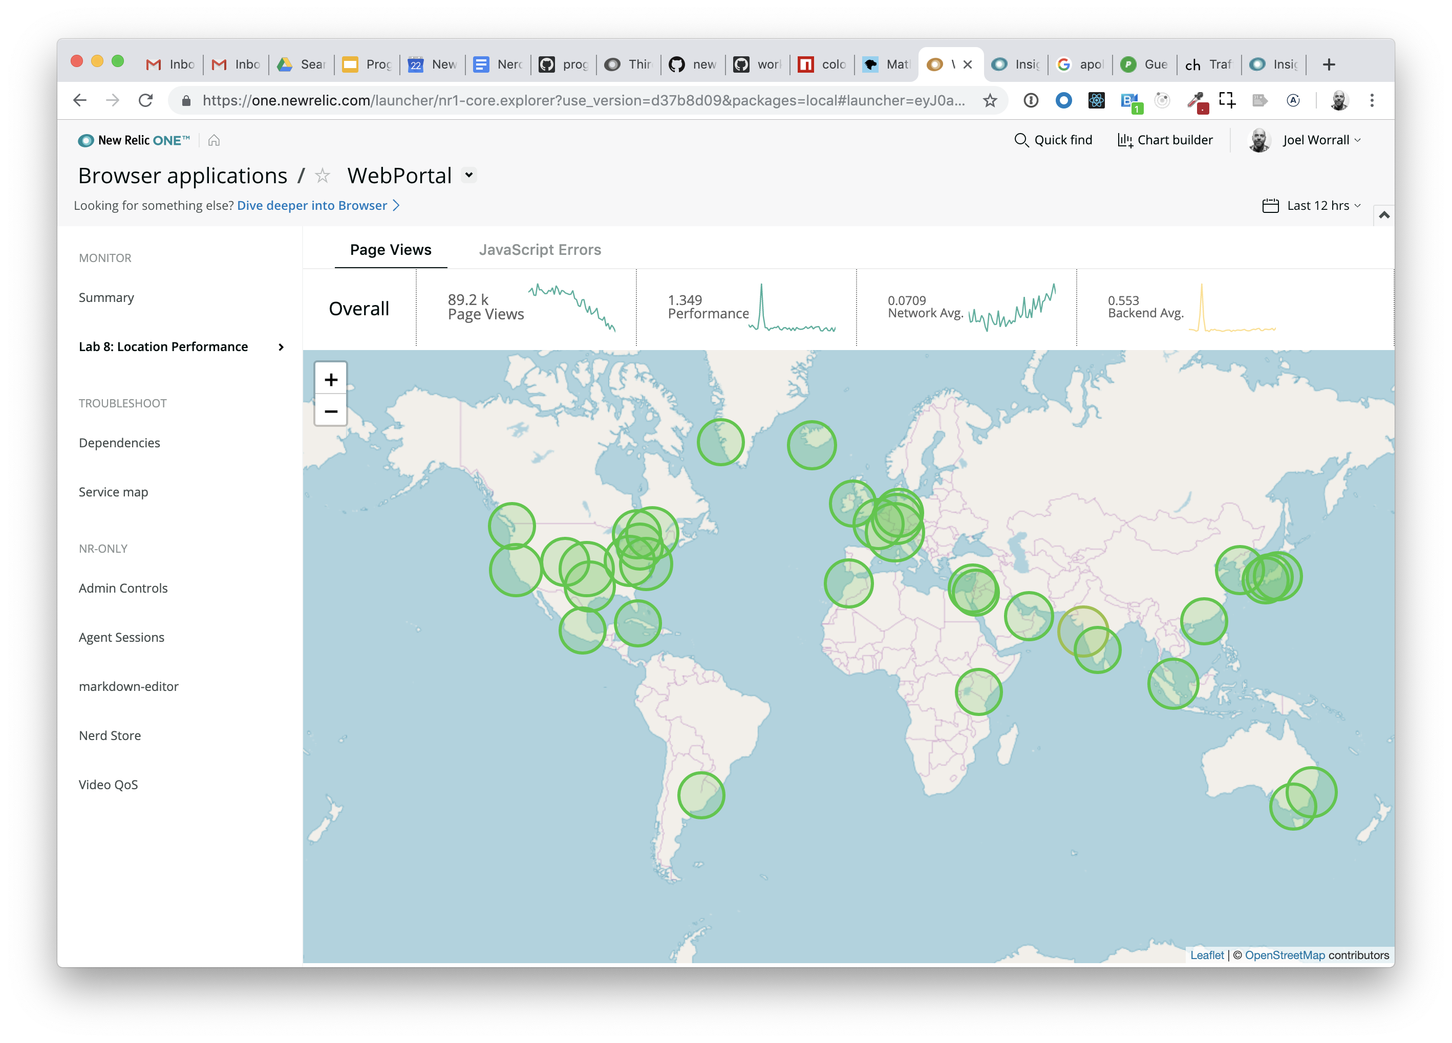Open the Chrome three-dot menu
This screenshot has width=1452, height=1043.
(1371, 100)
